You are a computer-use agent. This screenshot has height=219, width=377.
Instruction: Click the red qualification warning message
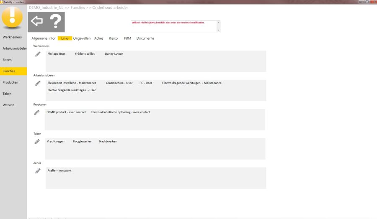pyautogui.click(x=168, y=23)
